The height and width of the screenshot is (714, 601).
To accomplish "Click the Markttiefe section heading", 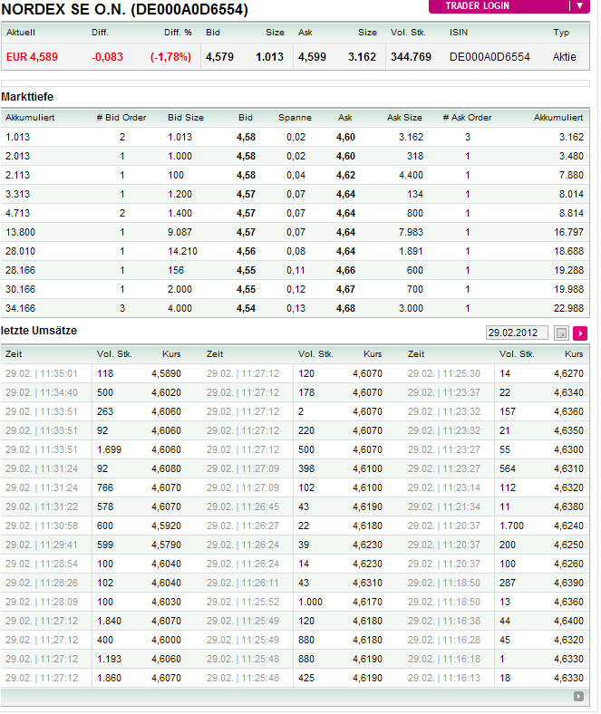I will [27, 97].
